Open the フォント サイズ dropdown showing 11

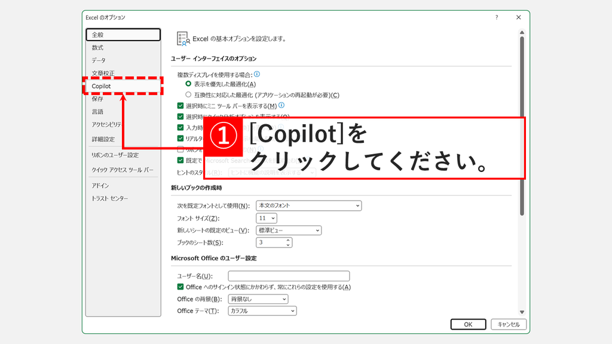click(267, 219)
